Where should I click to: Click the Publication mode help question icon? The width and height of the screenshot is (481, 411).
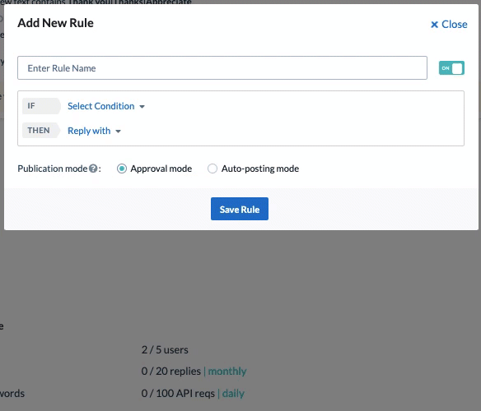click(x=93, y=169)
